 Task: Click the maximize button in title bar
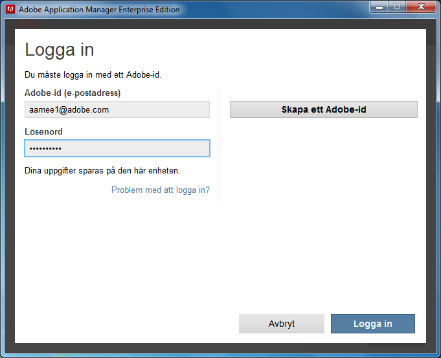tap(397, 7)
